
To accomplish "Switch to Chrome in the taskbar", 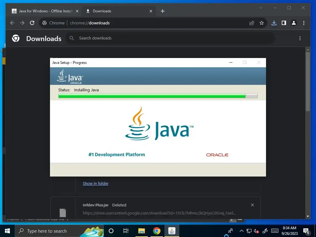I will [156, 231].
